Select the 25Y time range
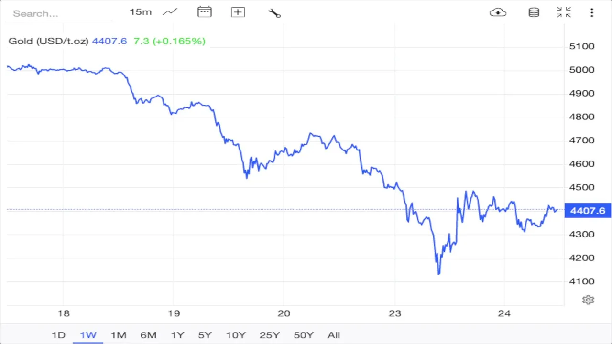The width and height of the screenshot is (612, 344). (269, 335)
